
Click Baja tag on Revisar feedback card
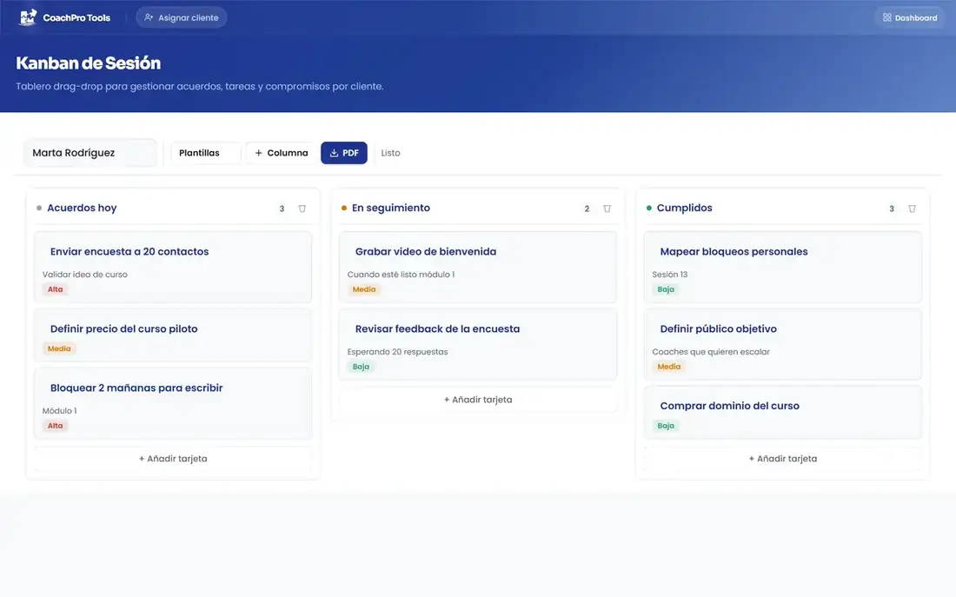pyautogui.click(x=361, y=367)
